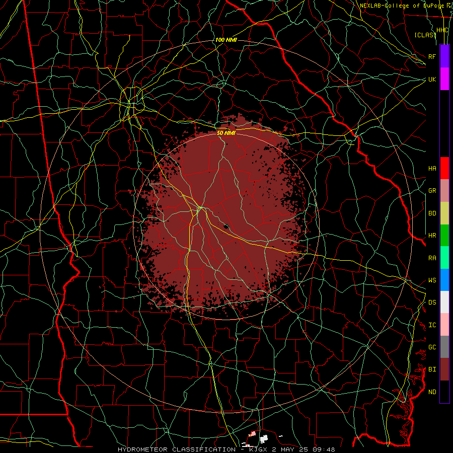Click the DS legend label
Image resolution: width=453 pixels, height=453 pixels.
432,303
